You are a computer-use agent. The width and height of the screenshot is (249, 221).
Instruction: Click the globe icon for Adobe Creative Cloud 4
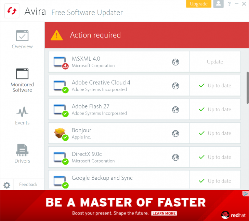tap(175, 86)
